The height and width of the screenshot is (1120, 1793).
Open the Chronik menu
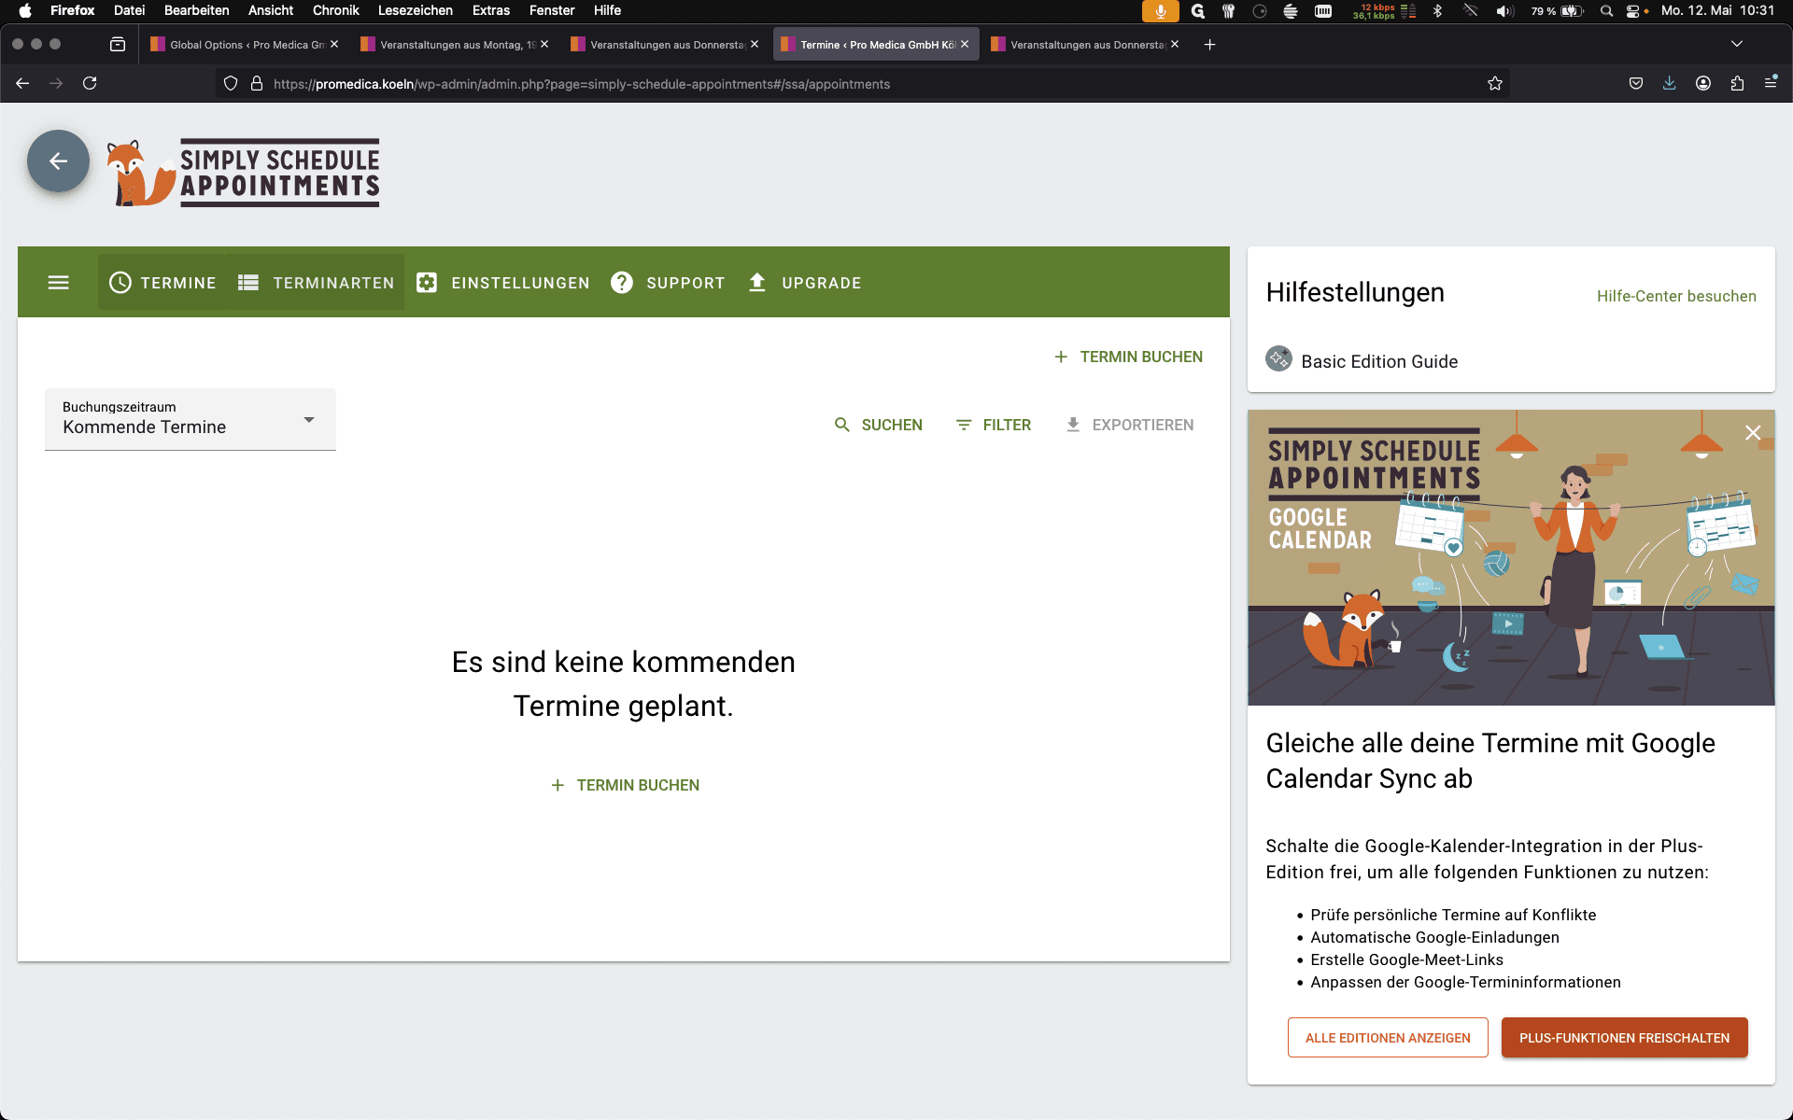coord(336,10)
